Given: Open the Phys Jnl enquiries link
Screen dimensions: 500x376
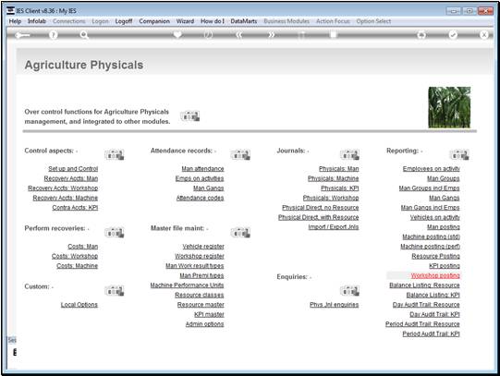Looking at the screenshot, I should coord(335,305).
